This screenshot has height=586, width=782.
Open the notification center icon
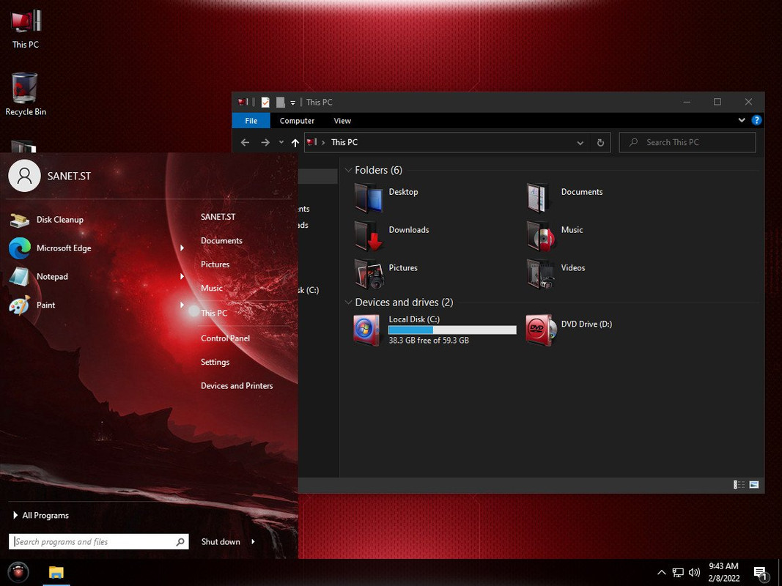coord(760,573)
